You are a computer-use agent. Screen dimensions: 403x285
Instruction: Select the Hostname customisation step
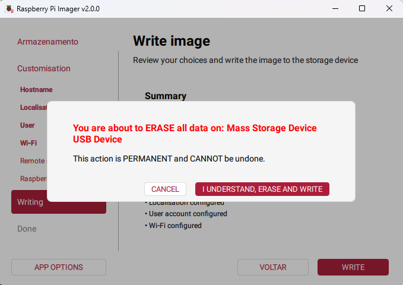(36, 90)
